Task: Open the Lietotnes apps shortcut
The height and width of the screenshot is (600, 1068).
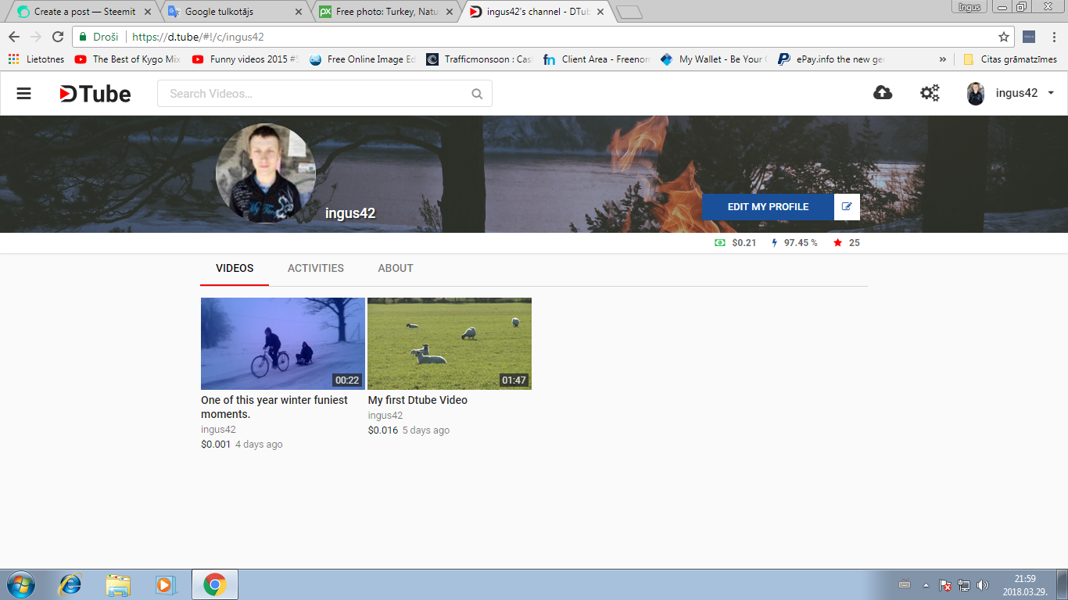Action: click(36, 59)
